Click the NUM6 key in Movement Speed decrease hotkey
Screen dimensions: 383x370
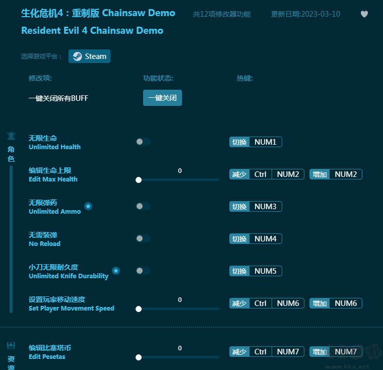pyautogui.click(x=288, y=303)
